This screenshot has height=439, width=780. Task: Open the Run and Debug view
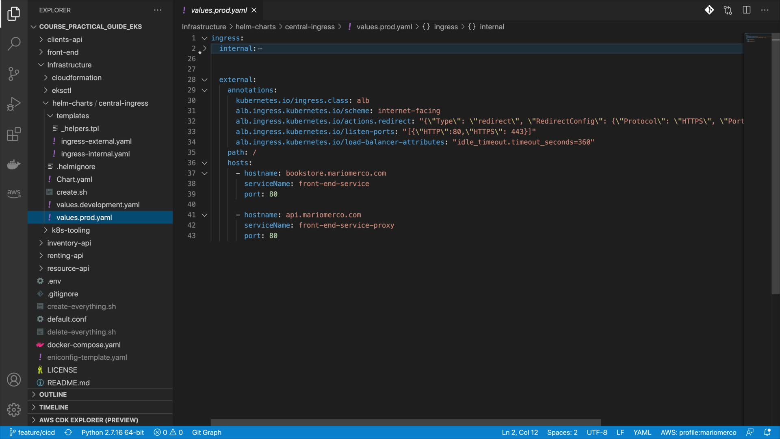pyautogui.click(x=14, y=104)
